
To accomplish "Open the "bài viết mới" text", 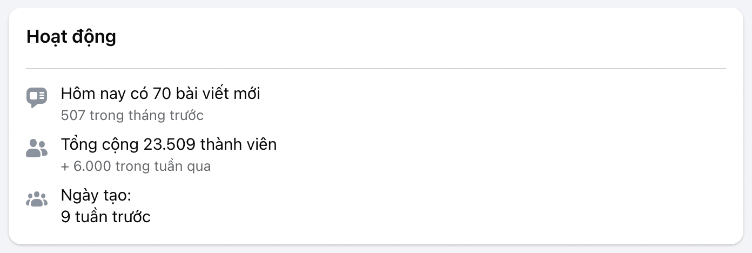I will point(218,94).
